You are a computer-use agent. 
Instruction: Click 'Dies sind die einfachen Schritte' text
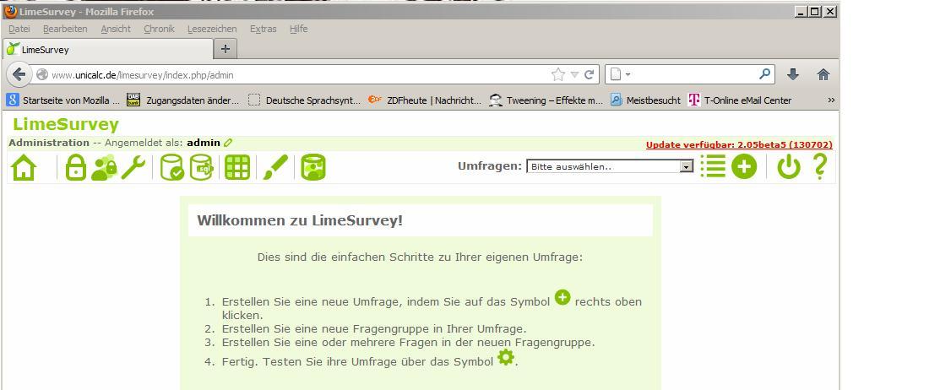[420, 257]
